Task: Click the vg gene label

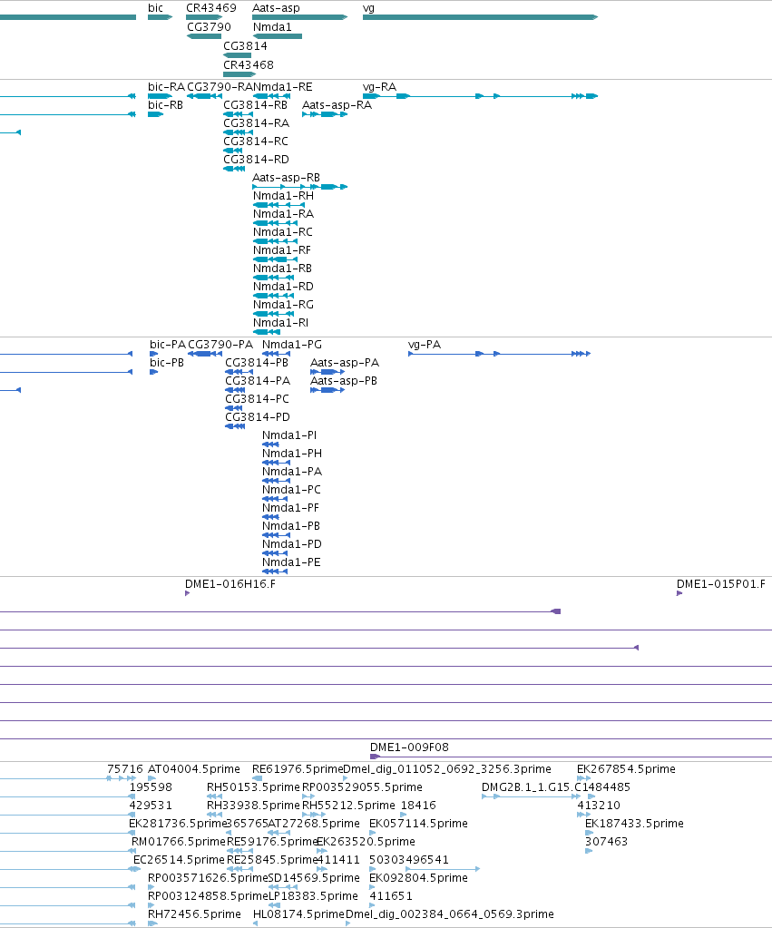Action: tap(368, 8)
